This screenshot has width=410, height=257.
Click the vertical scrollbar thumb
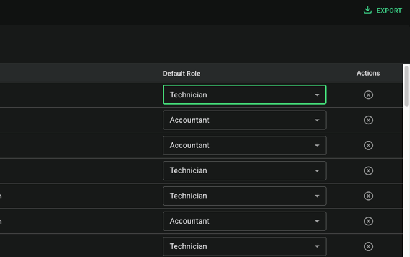(406, 86)
